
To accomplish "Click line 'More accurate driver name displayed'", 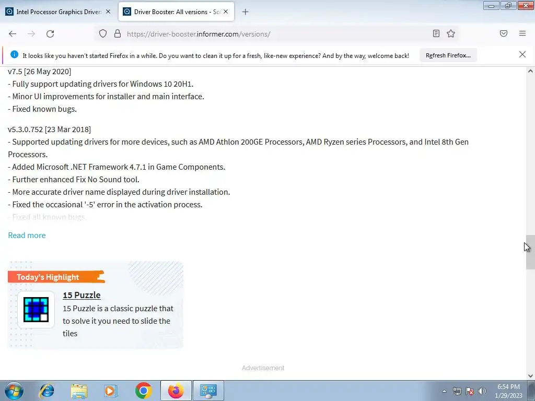I will [119, 192].
